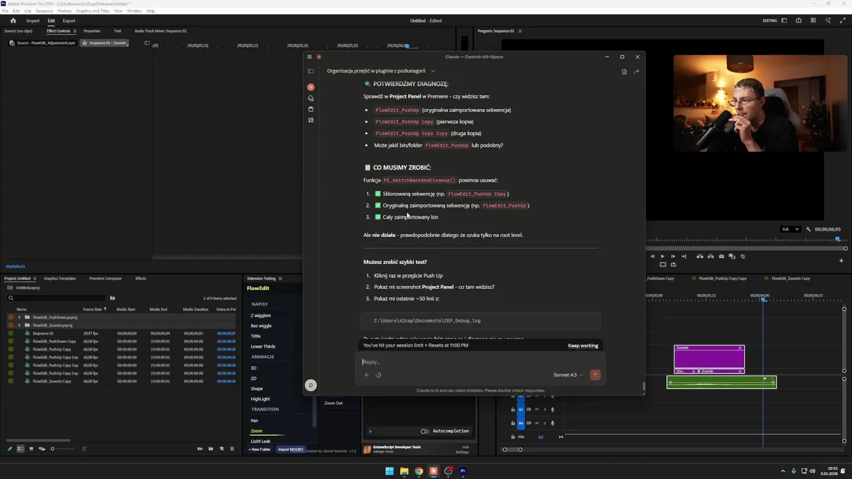Open Chrome from taskbar

(x=419, y=471)
